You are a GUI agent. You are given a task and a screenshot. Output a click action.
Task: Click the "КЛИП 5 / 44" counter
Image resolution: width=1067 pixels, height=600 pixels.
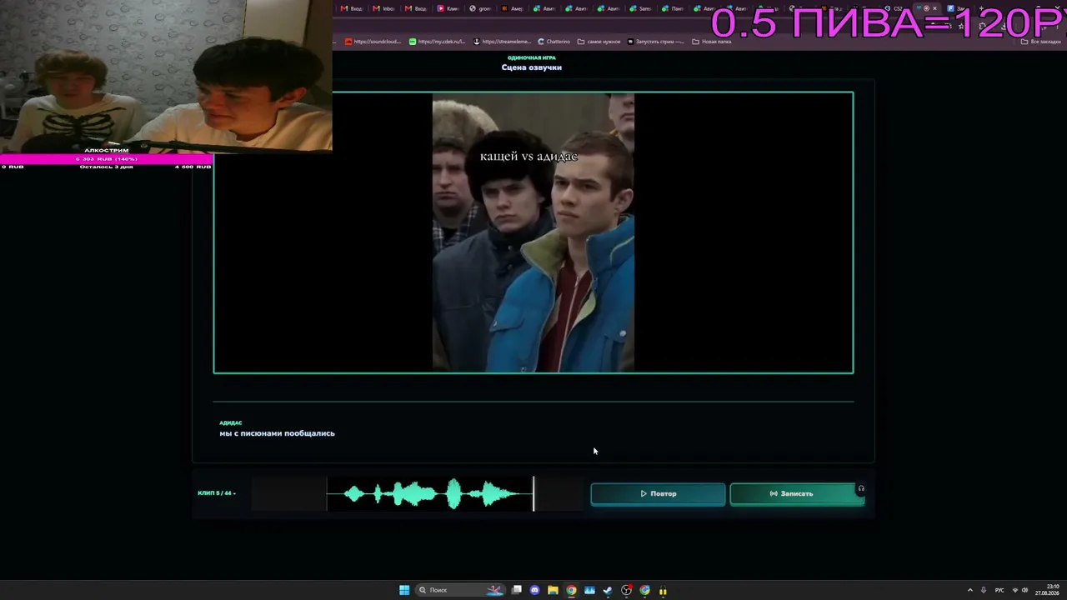point(216,493)
